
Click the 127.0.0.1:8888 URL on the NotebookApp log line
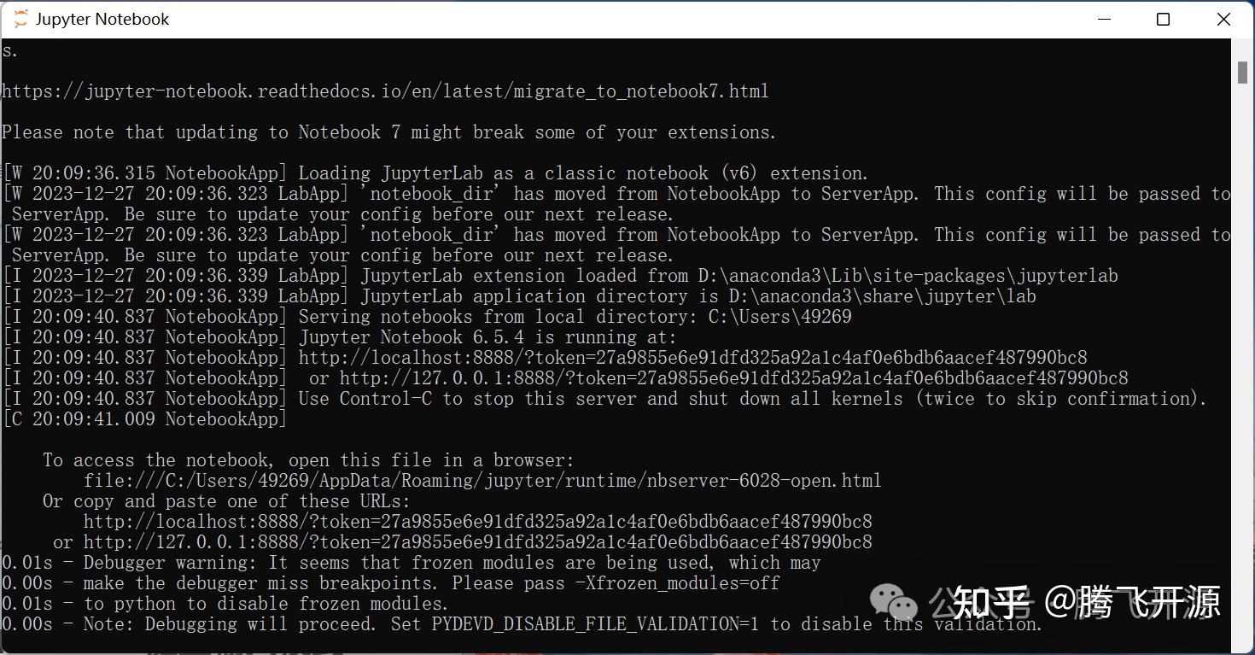point(733,378)
